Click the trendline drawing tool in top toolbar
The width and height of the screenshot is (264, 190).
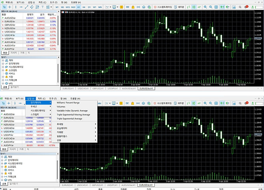(x=26, y=7)
